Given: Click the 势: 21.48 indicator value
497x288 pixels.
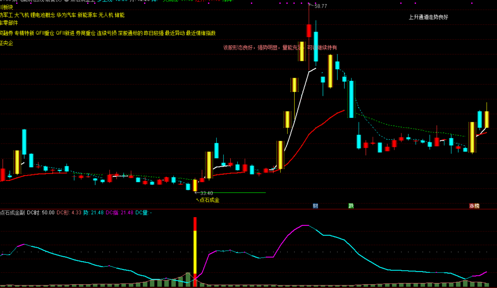Looking at the screenshot, I should [x=93, y=213].
